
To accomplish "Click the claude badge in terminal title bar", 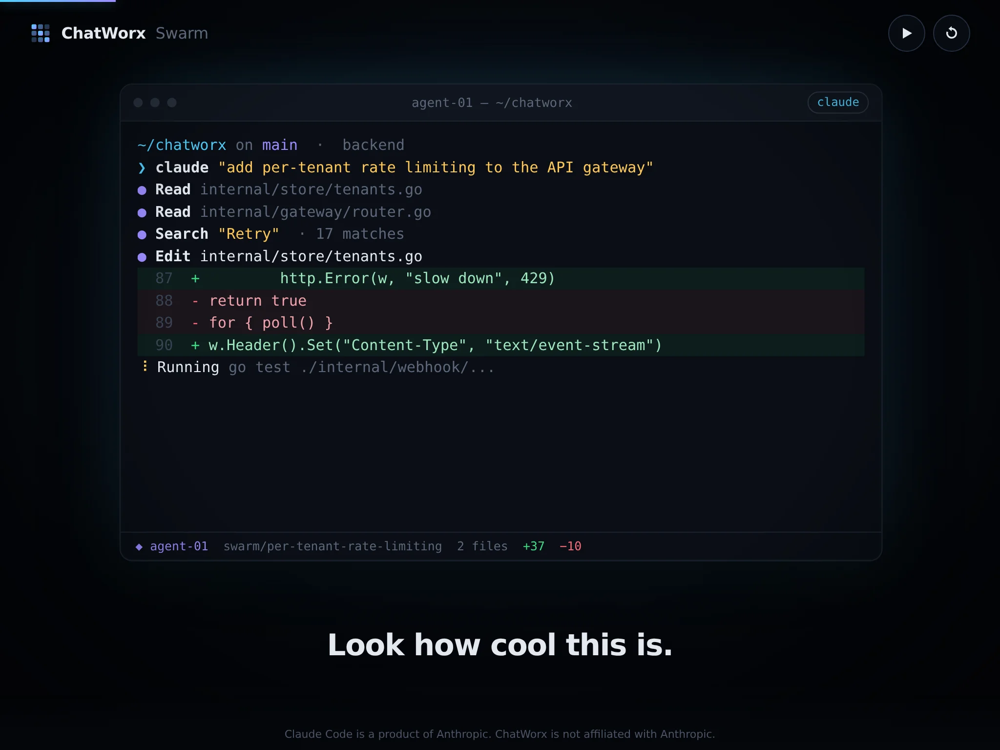I will click(838, 103).
